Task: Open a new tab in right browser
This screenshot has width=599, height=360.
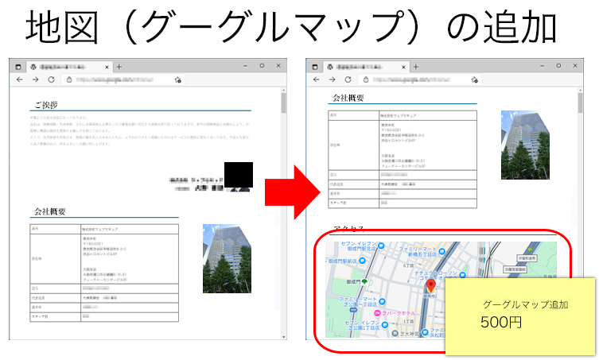Action: click(415, 67)
